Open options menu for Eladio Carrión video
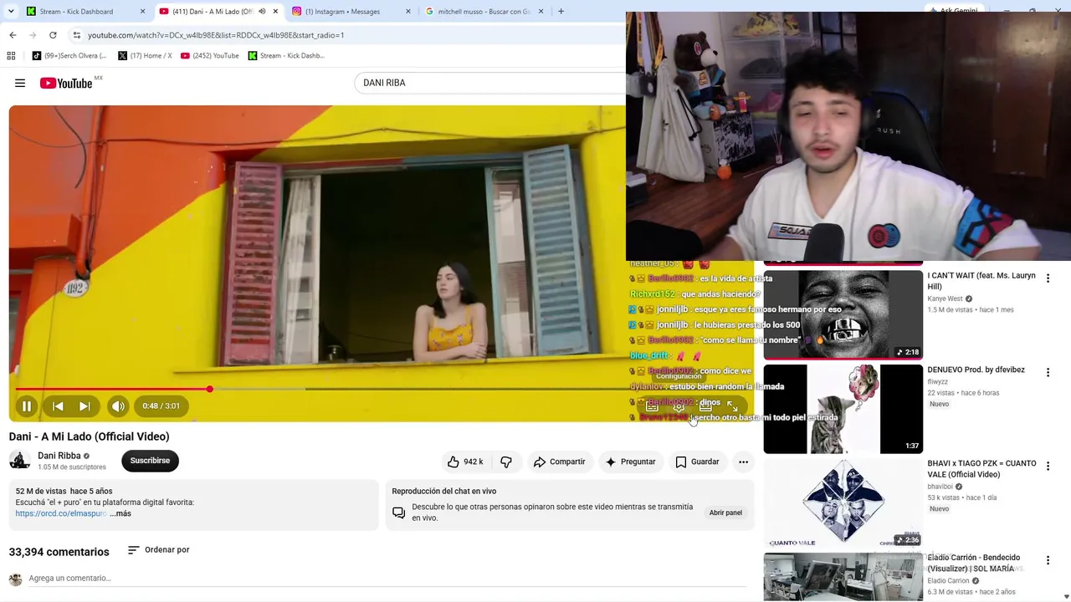The height and width of the screenshot is (602, 1071). click(x=1048, y=561)
